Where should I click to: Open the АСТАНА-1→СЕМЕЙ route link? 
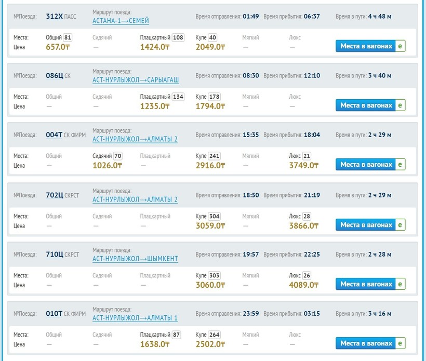coord(121,21)
